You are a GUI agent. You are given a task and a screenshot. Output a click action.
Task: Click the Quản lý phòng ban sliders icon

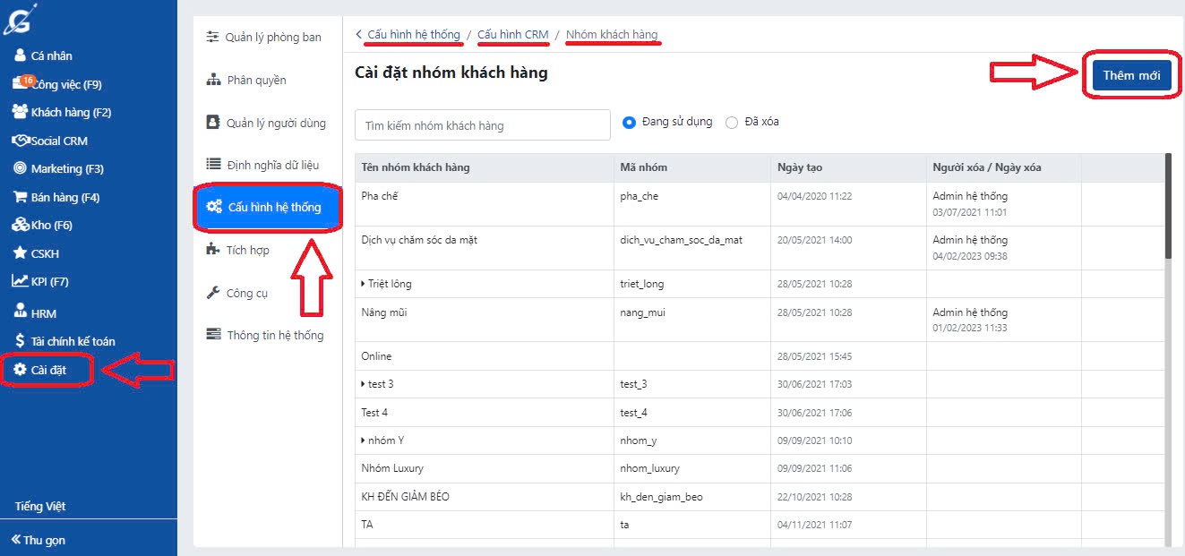pyautogui.click(x=212, y=37)
